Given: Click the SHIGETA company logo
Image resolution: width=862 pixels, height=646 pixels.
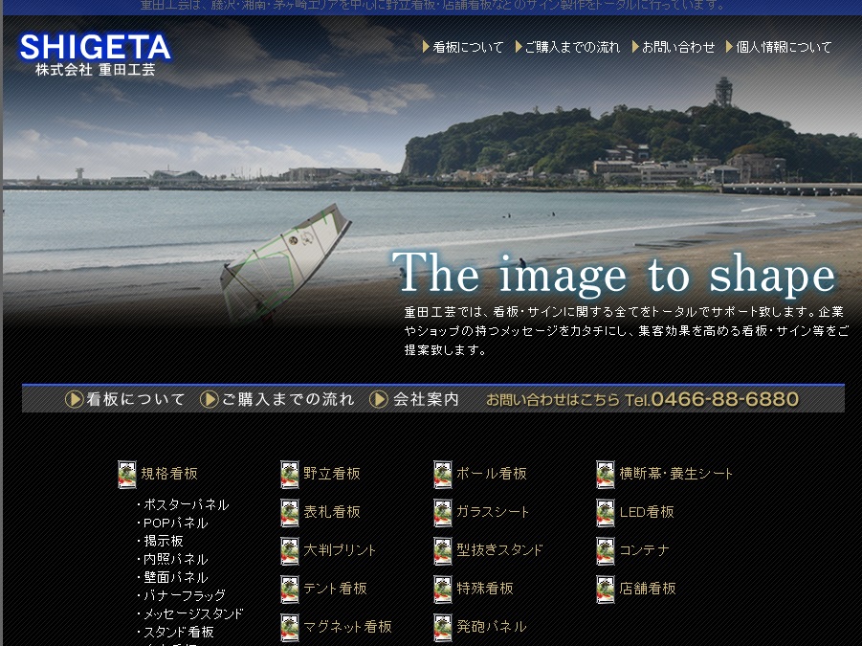Looking at the screenshot, I should pyautogui.click(x=96, y=54).
